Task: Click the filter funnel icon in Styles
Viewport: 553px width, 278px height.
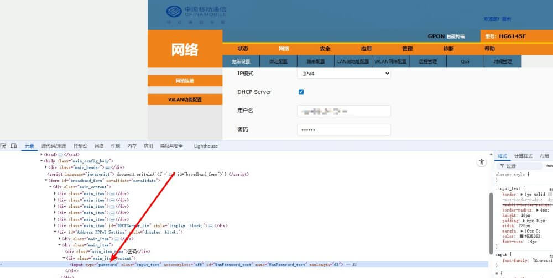Action: 502,166
